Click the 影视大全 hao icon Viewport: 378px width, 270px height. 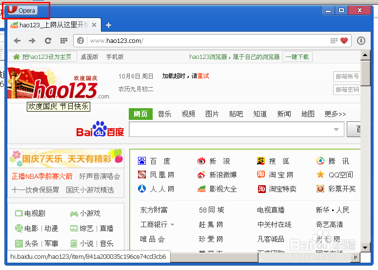pyautogui.click(x=201, y=189)
